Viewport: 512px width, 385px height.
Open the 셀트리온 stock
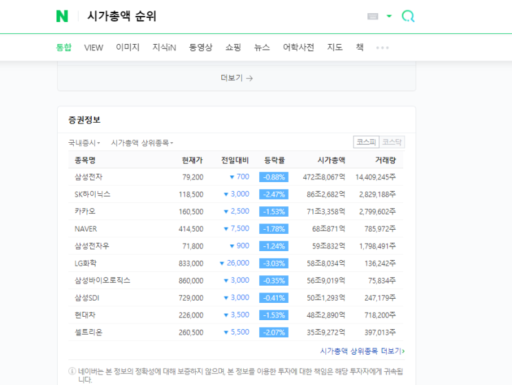pyautogui.click(x=88, y=333)
